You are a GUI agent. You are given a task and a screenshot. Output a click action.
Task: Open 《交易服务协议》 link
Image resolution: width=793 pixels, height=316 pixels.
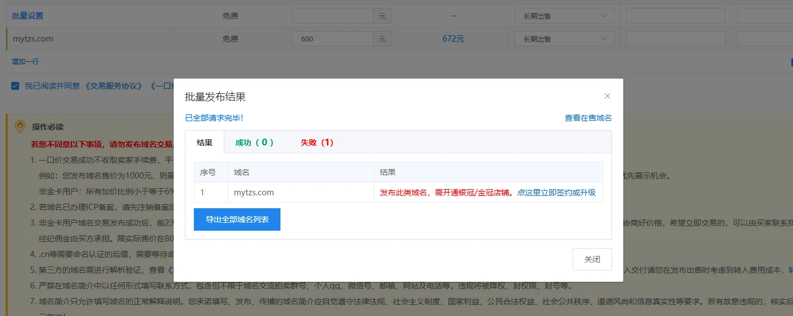point(114,86)
